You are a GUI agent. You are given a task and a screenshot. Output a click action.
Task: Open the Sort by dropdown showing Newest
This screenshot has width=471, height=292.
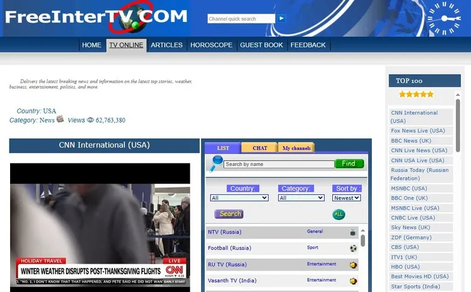(346, 198)
